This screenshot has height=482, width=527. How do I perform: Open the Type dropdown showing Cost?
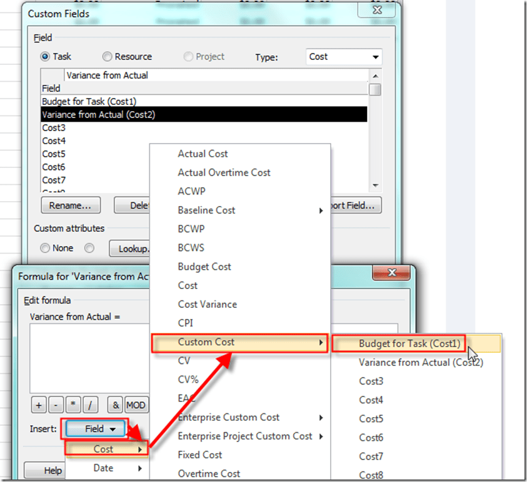[344, 57]
